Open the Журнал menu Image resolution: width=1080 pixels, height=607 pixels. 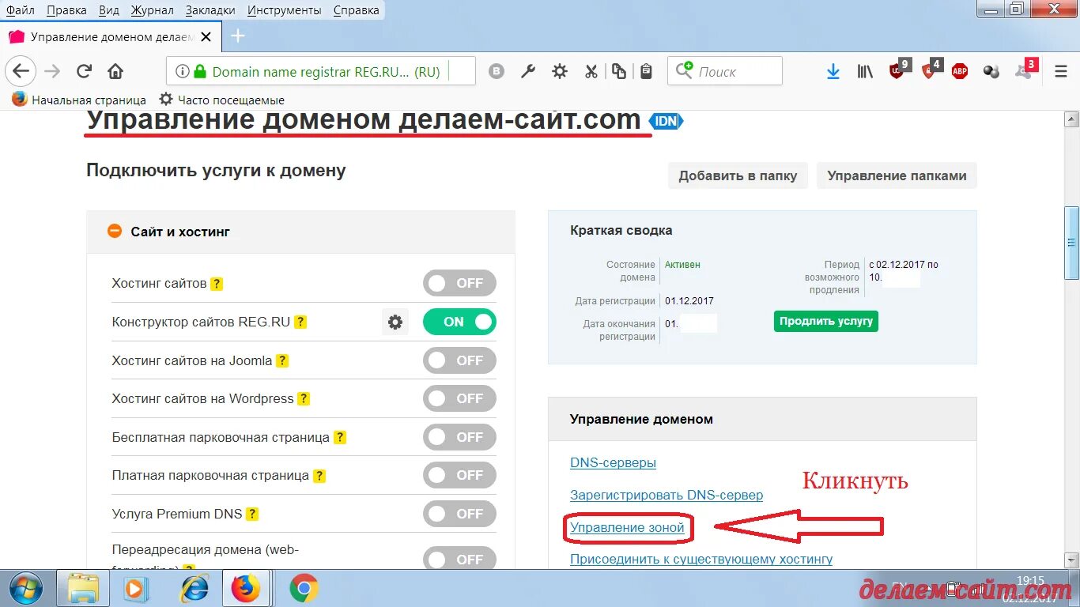pos(153,10)
